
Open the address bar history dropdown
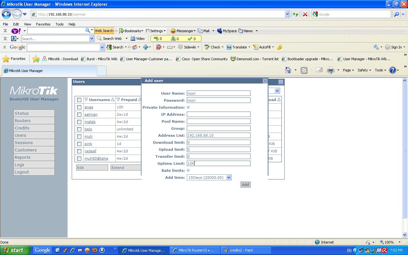point(287,14)
